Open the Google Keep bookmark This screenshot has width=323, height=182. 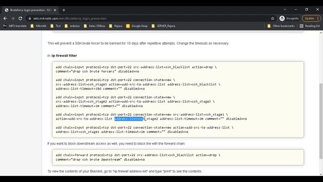click(x=137, y=26)
